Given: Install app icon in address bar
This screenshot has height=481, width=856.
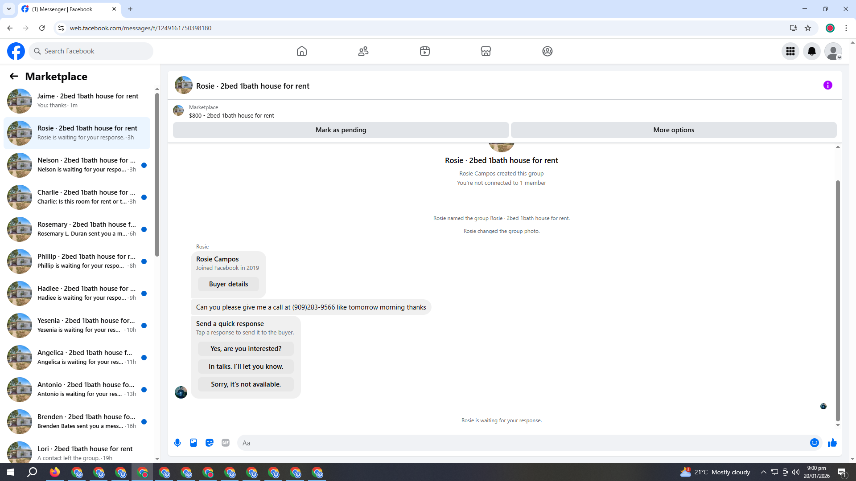Looking at the screenshot, I should (793, 28).
